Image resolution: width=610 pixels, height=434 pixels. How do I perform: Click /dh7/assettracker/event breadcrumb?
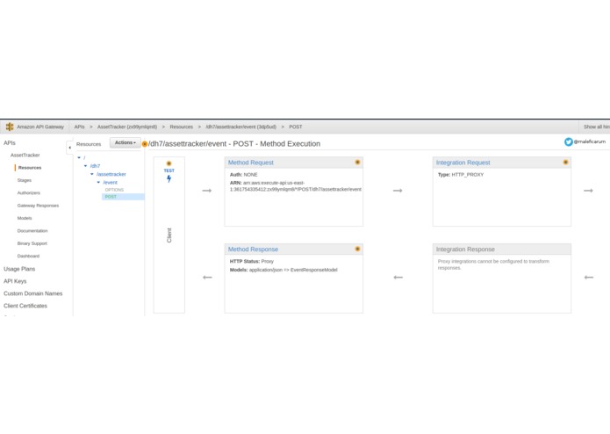point(240,127)
